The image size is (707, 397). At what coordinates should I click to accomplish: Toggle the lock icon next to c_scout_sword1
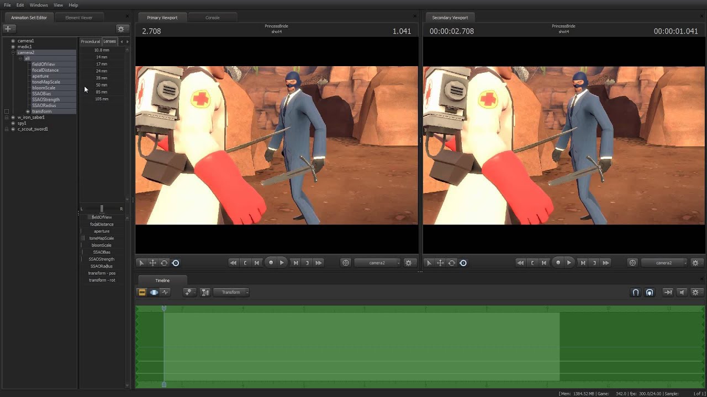click(x=7, y=129)
